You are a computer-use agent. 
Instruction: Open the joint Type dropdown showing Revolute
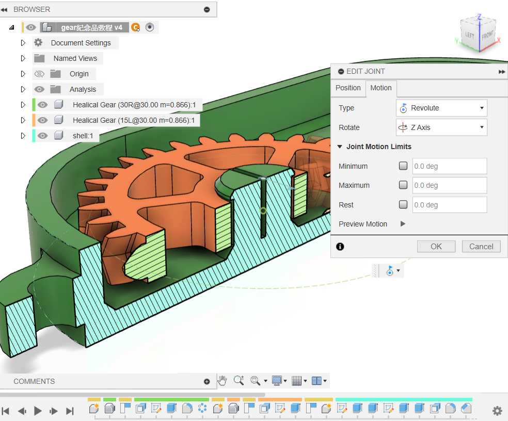coord(441,108)
